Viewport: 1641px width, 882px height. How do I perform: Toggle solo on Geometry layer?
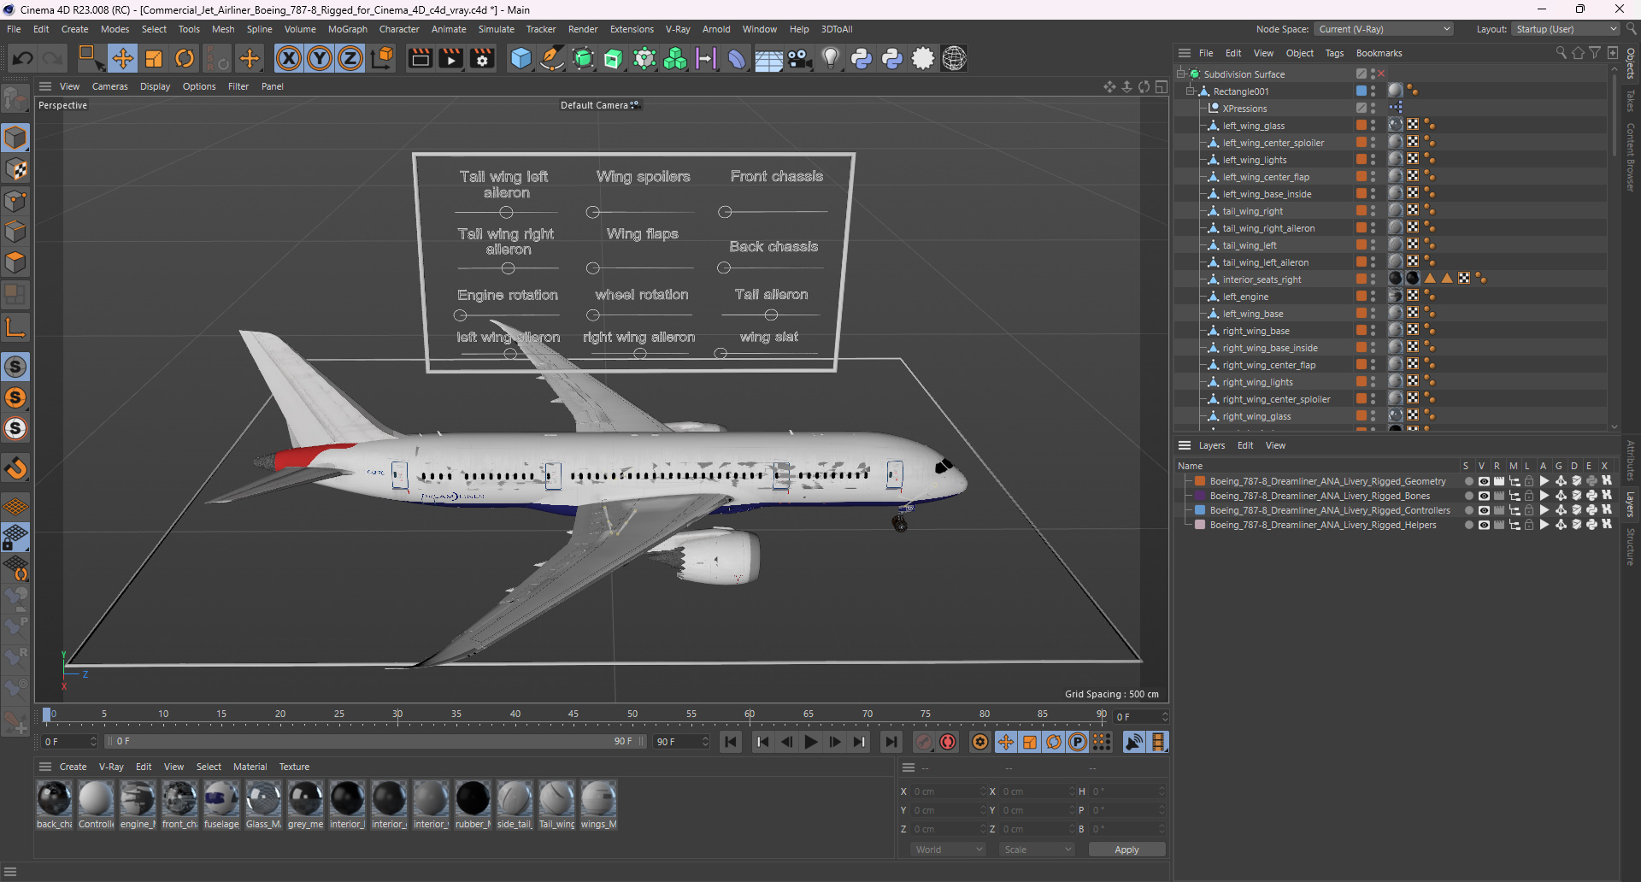1468,481
